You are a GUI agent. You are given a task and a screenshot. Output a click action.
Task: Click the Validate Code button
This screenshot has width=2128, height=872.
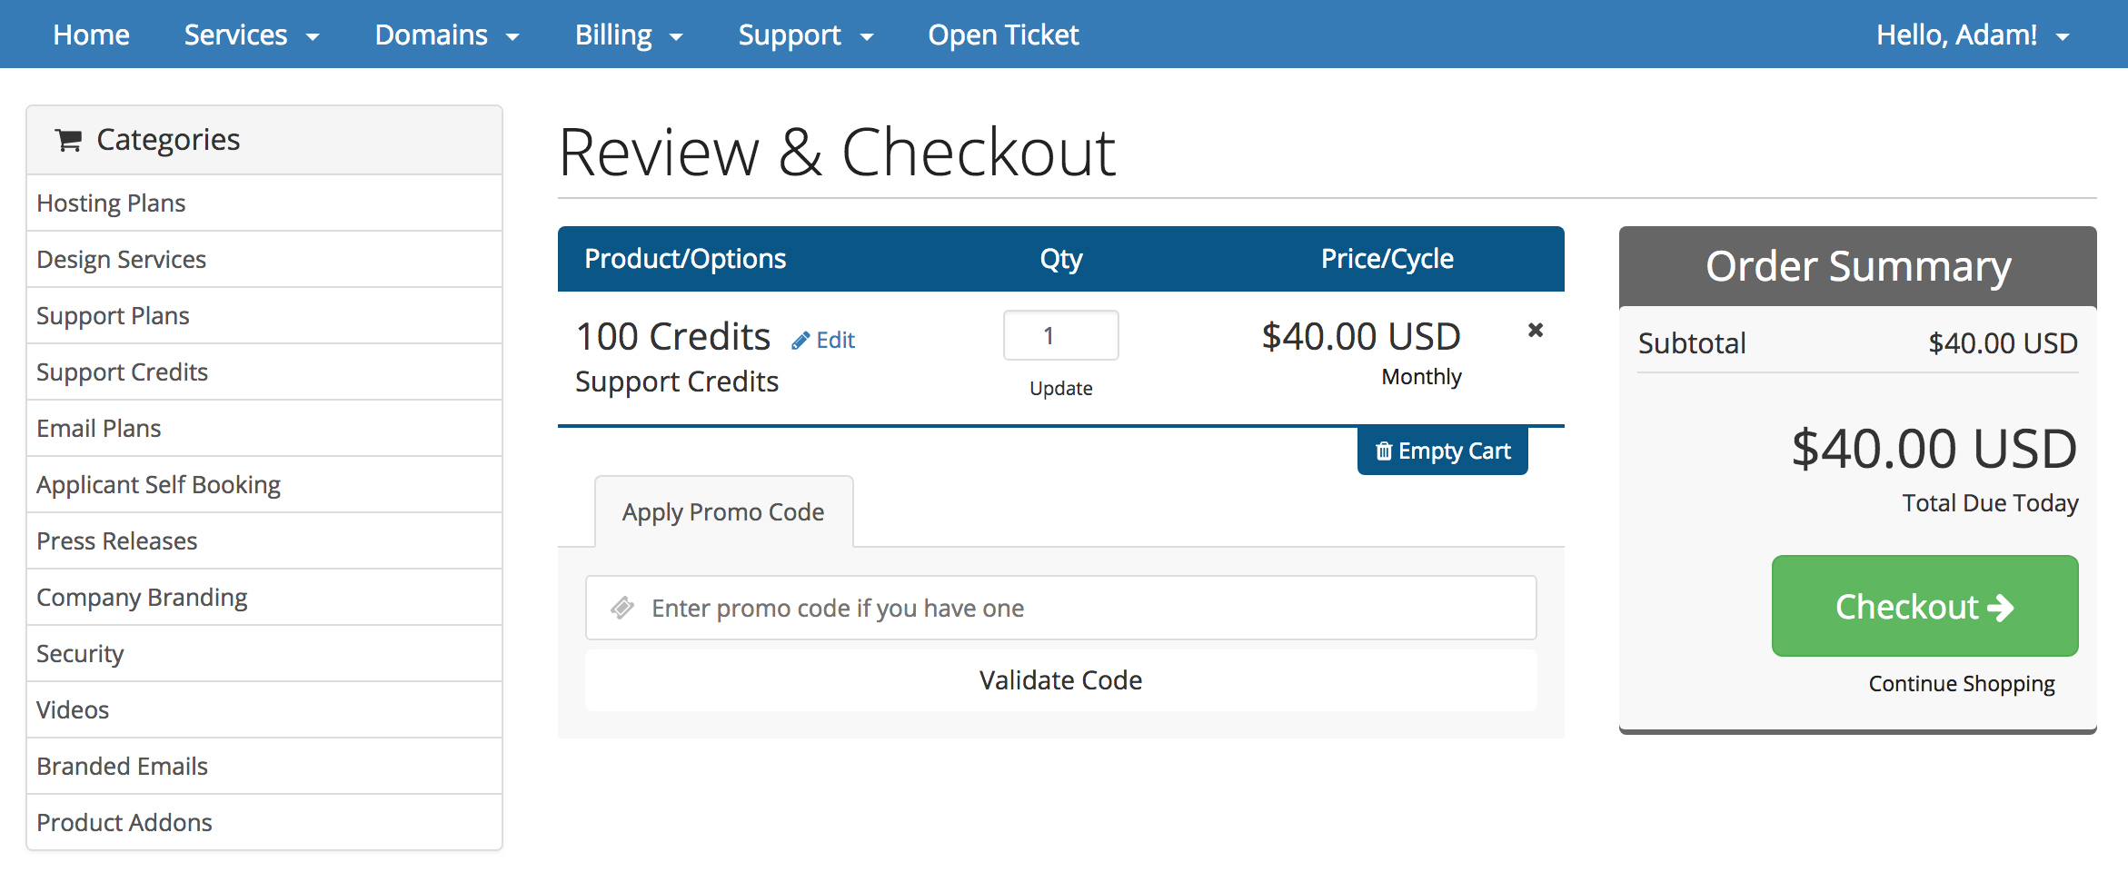(1060, 679)
